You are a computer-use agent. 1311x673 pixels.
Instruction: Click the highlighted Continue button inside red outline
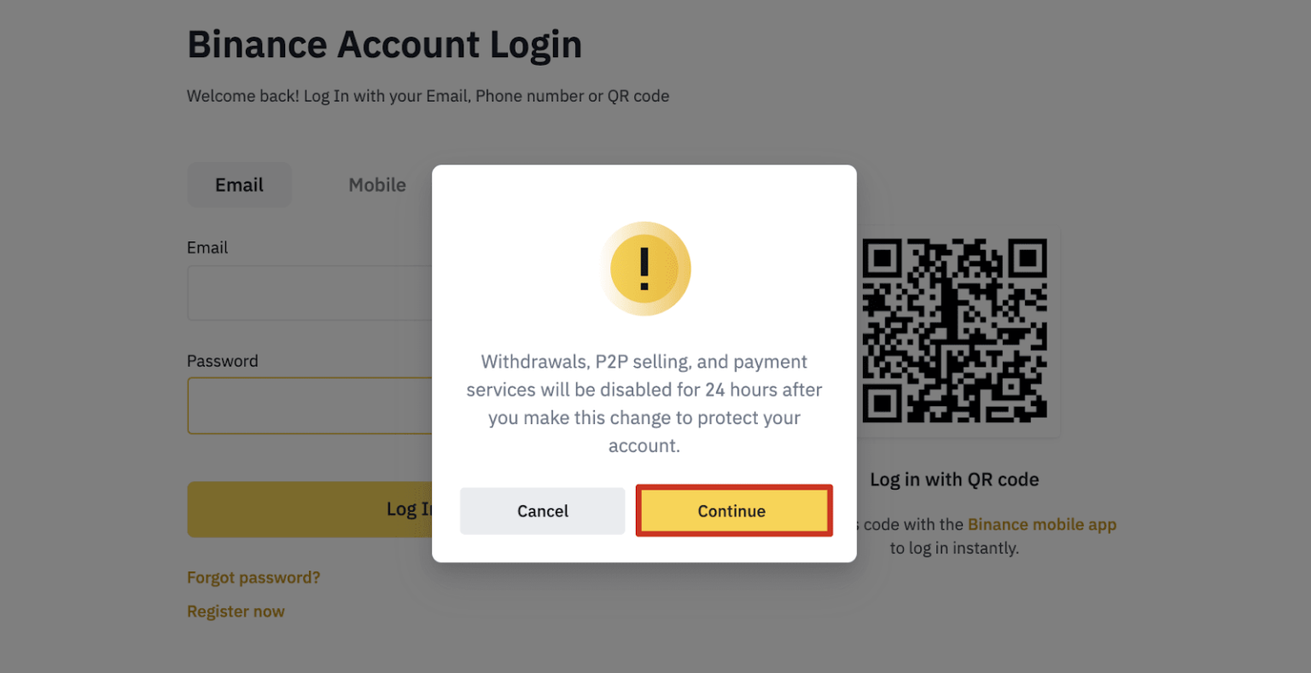pos(732,510)
